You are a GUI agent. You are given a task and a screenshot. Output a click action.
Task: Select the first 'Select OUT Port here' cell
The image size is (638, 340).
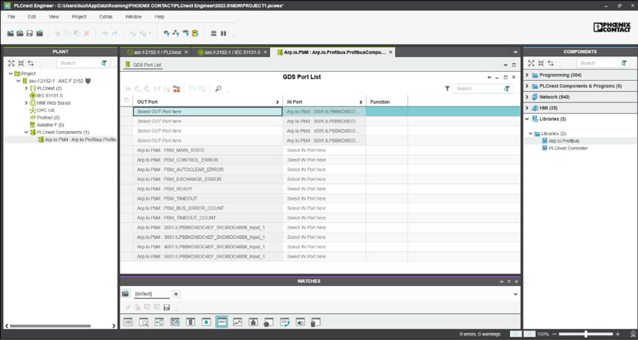pyautogui.click(x=207, y=112)
